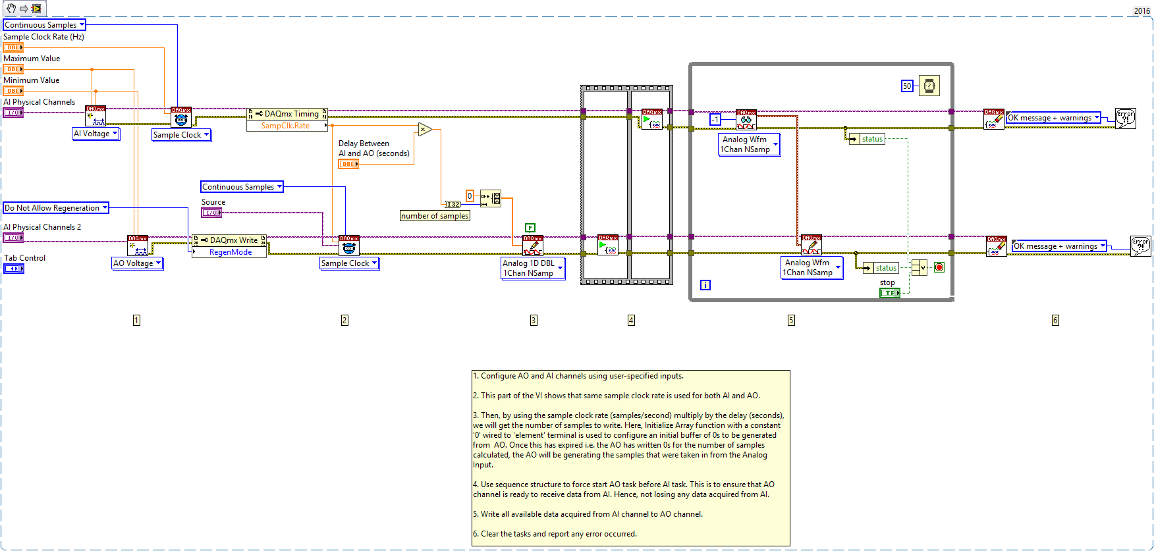Click the Multiply function node
Image resolution: width=1154 pixels, height=551 pixels.
point(425,130)
